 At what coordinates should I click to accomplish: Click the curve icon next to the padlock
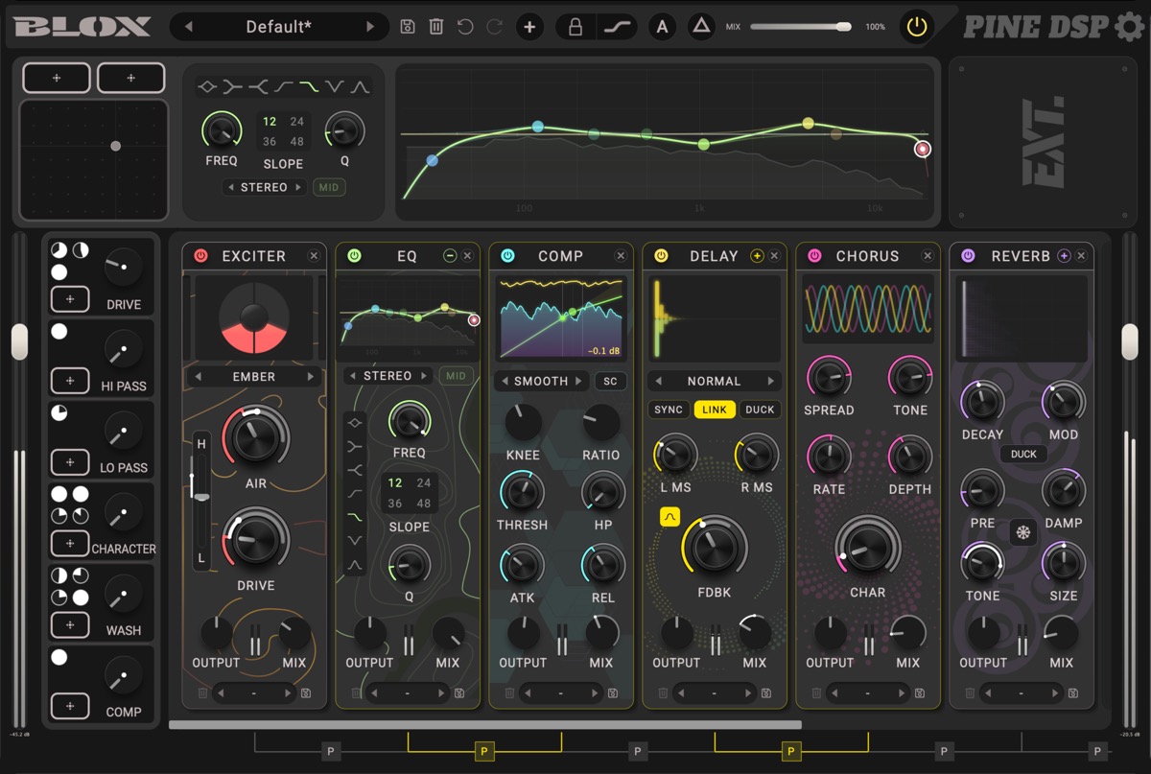pos(618,27)
